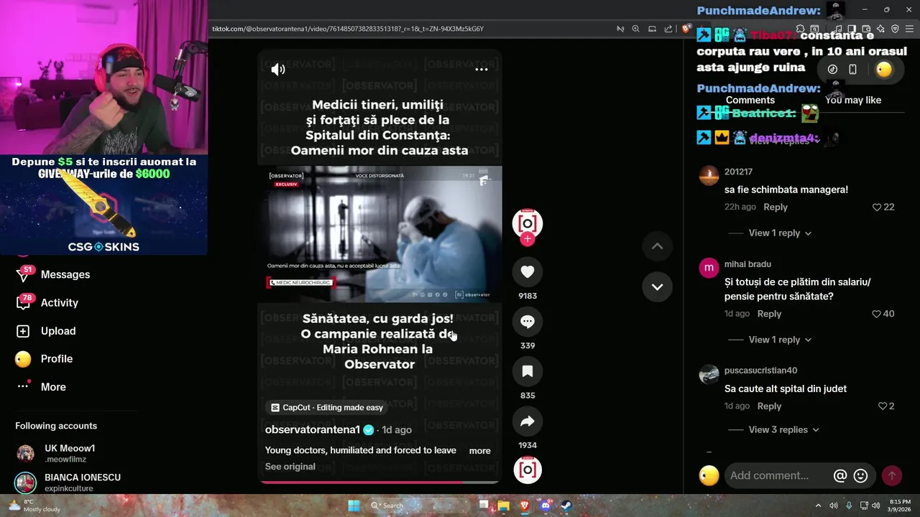The image size is (920, 517).
Task: Open the Brave Shields lion icon
Action: (x=686, y=29)
